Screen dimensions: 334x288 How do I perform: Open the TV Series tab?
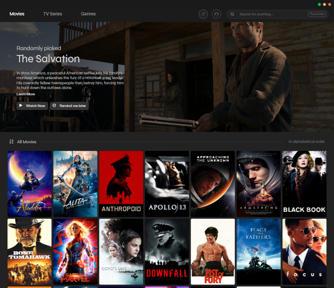tap(53, 14)
